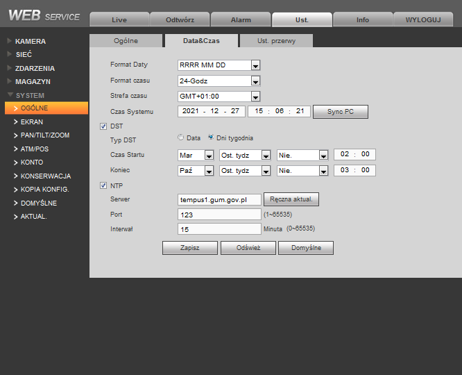Click the Port input field
The image size is (462, 375).
point(219,215)
